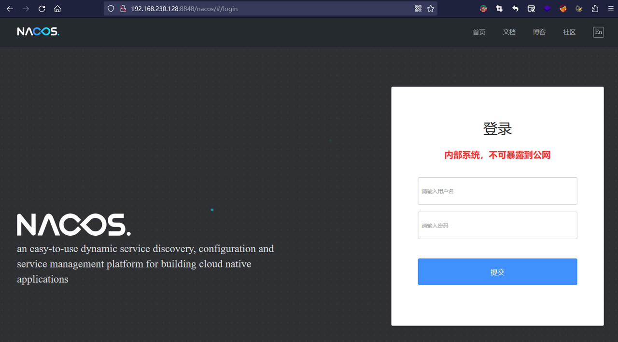This screenshot has width=618, height=342.
Task: Open the extensions puzzle-piece menu
Action: (595, 9)
